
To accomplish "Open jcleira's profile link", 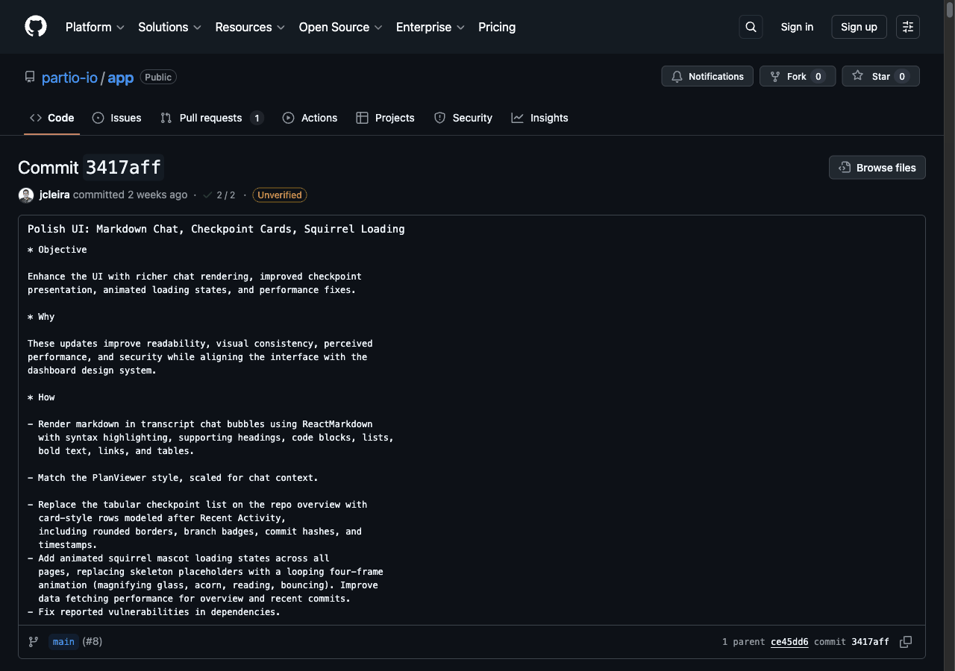I will click(54, 195).
